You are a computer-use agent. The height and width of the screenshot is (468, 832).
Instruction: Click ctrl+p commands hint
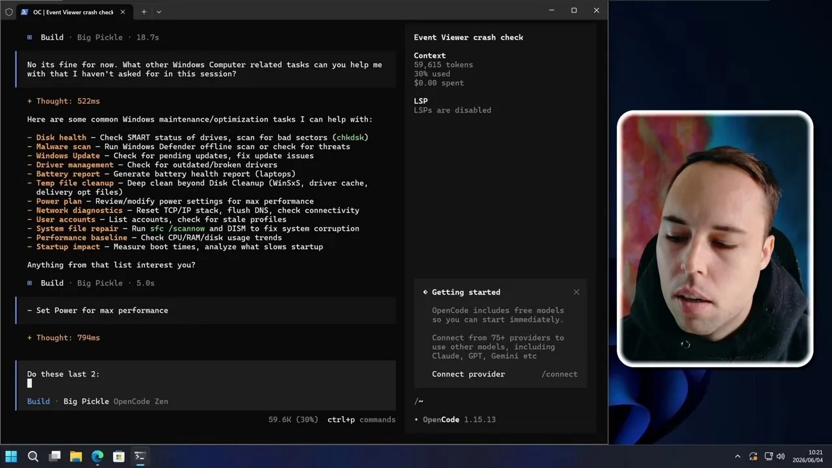(361, 419)
